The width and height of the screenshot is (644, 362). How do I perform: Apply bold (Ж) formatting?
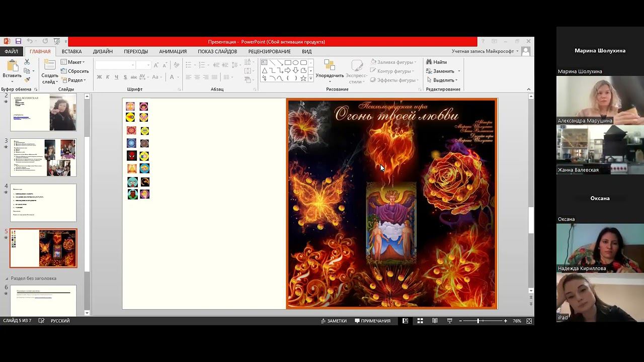click(99, 77)
